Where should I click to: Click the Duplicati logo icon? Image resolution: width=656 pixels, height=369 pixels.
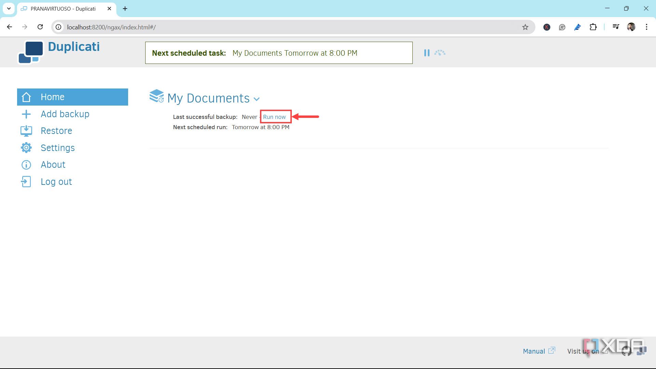click(31, 52)
